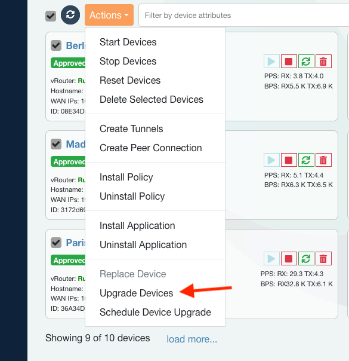Collapse the orange Actions dropdown
Screen dimensions: 349x361
pyautogui.click(x=109, y=15)
